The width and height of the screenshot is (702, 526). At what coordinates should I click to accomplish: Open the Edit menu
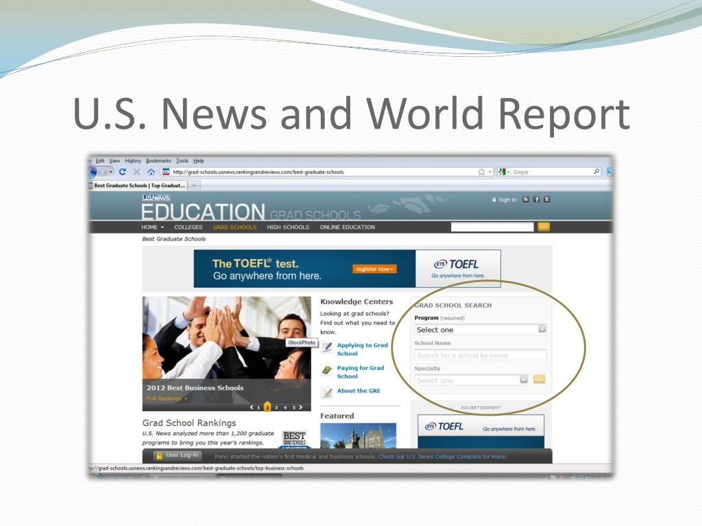click(x=100, y=160)
